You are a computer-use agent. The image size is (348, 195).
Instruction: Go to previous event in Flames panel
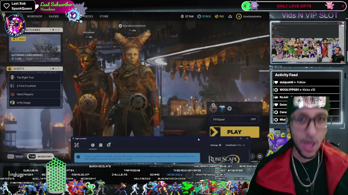pos(50,30)
